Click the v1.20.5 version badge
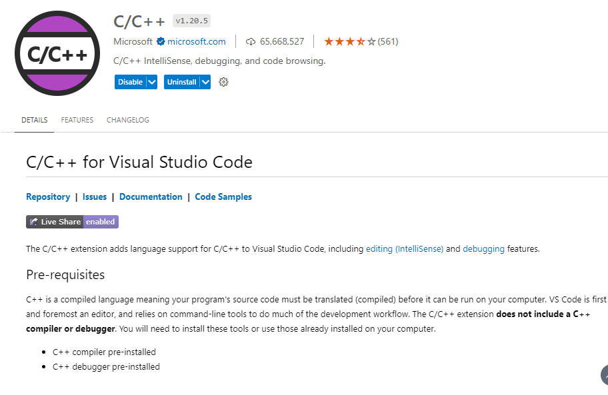608x395 pixels. point(191,21)
